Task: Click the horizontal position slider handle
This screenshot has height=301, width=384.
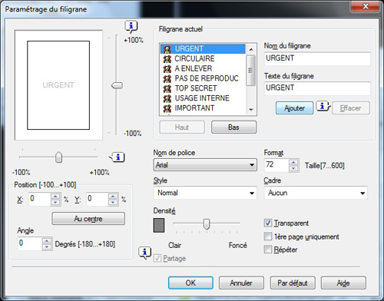Action: tap(59, 157)
